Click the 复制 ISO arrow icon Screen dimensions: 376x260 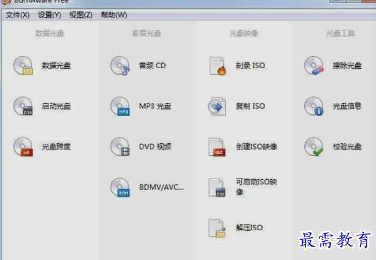tap(217, 106)
